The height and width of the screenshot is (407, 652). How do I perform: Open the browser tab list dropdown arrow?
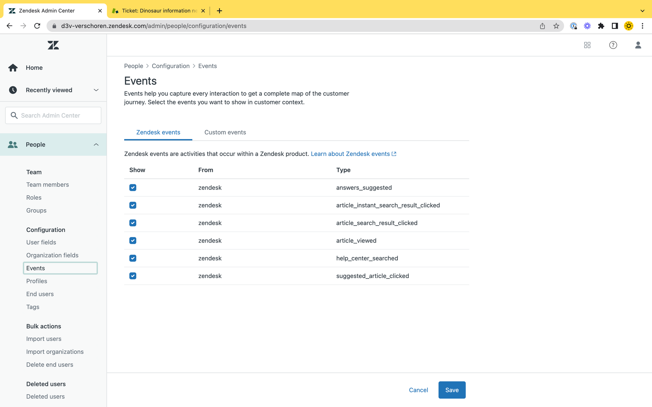point(642,11)
